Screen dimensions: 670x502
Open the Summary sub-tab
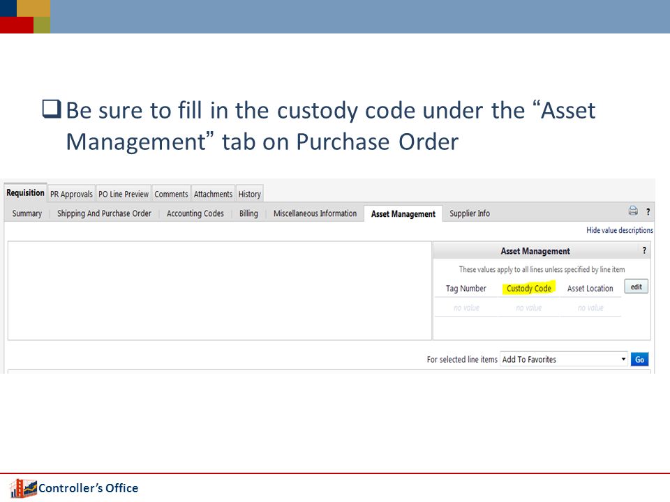click(27, 213)
